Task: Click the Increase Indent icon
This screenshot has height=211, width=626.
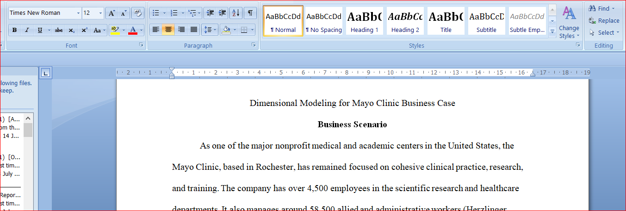Action: tap(222, 13)
